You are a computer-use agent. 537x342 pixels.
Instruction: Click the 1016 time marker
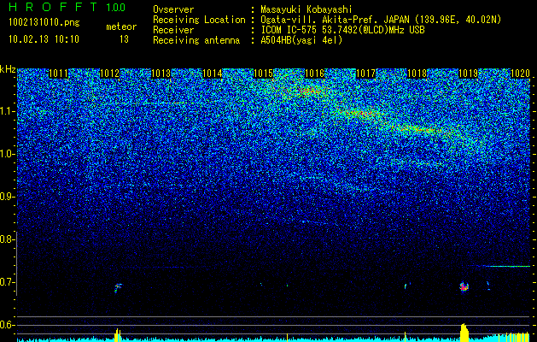pyautogui.click(x=314, y=74)
